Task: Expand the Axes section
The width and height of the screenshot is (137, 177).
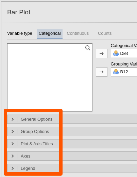Action: [x=72, y=156]
